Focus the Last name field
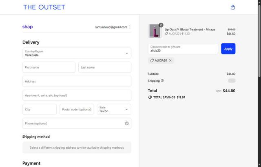 pos(105,67)
